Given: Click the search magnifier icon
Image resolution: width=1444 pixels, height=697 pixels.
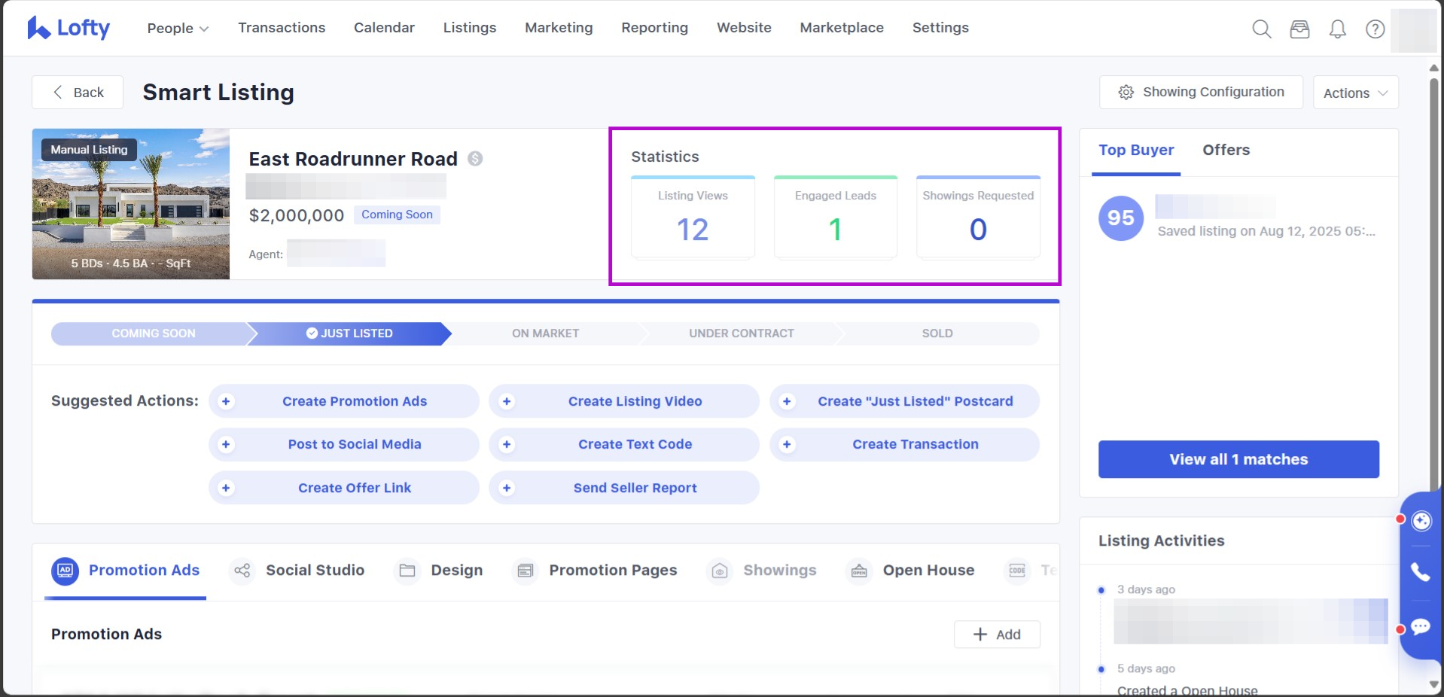Looking at the screenshot, I should tap(1261, 29).
